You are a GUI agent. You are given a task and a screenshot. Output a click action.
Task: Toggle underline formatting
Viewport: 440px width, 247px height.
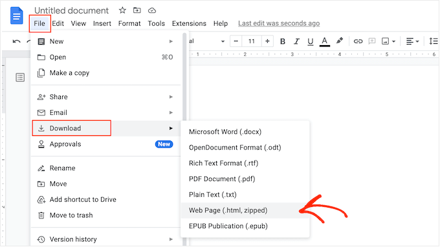310,42
